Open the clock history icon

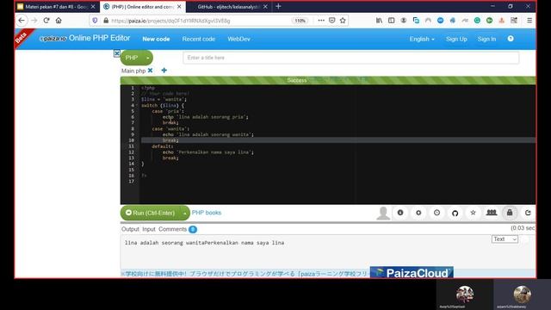tap(436, 213)
